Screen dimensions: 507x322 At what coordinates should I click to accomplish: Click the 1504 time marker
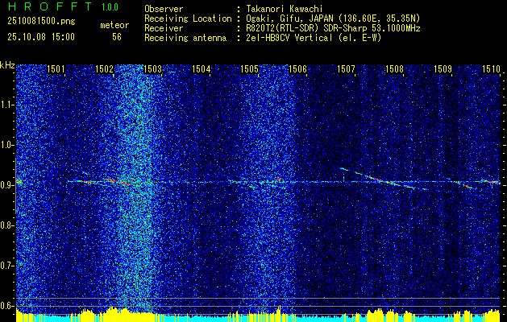click(x=202, y=68)
